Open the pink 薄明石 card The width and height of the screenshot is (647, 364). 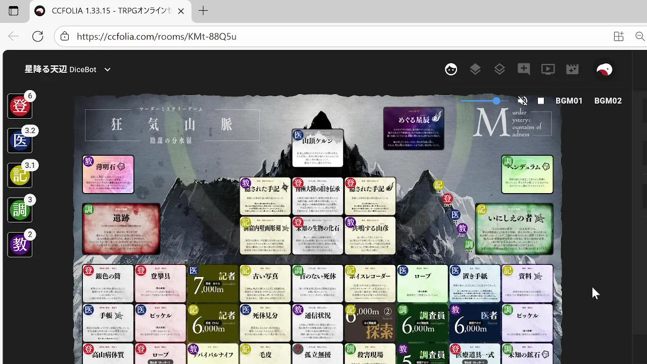[108, 174]
